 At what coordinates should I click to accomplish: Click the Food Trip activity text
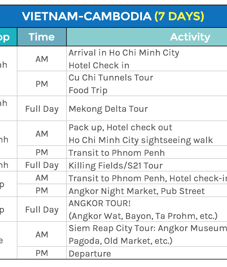point(88,90)
